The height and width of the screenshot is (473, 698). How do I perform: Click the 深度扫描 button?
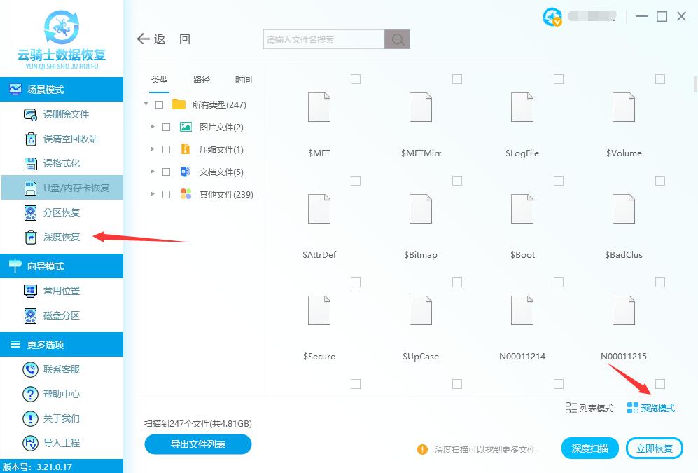pyautogui.click(x=589, y=448)
